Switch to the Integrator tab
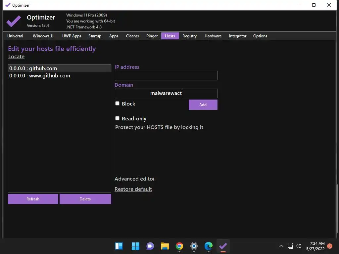 [238, 36]
